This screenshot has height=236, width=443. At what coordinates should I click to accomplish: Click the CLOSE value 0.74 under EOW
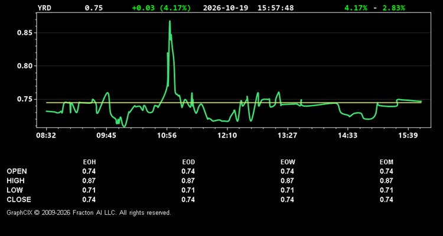287,199
